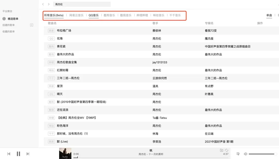
Task: Change the repeat mode icon
Action: [227, 150]
